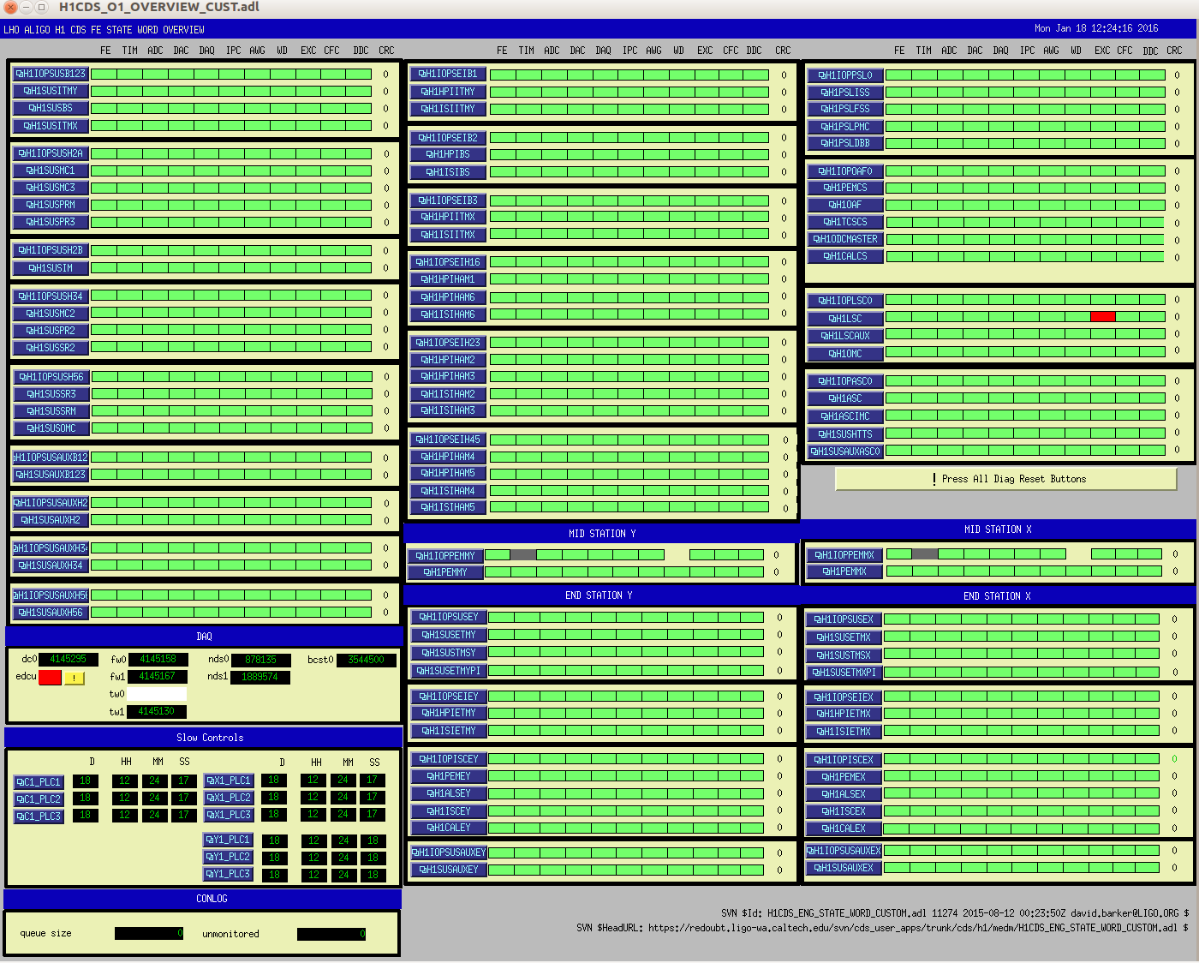Open the Y1_PLC3 slow controls display

pyautogui.click(x=228, y=874)
